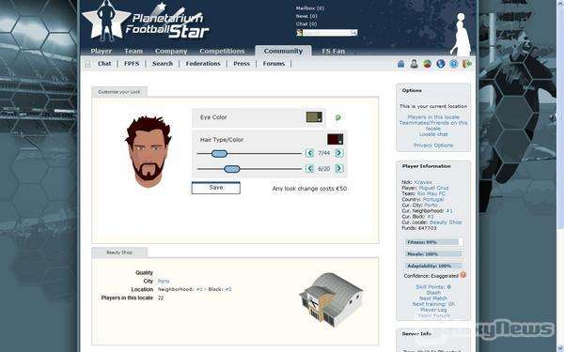Open the Rio Mau FC team link
Viewport: 564px width, 352px height.
(x=431, y=193)
